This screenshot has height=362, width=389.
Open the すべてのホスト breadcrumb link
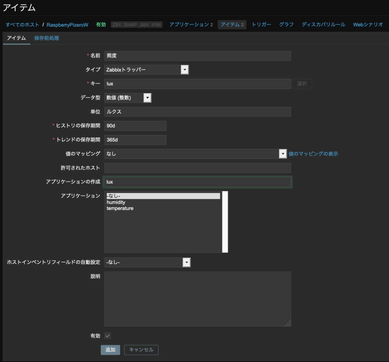22,25
